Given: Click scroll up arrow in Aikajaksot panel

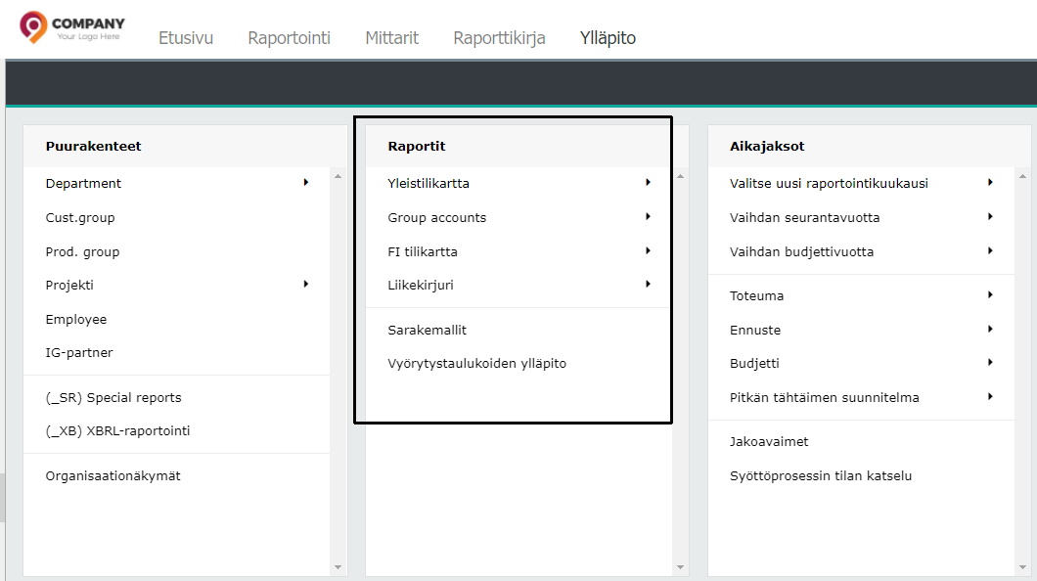Looking at the screenshot, I should coord(1023,177).
